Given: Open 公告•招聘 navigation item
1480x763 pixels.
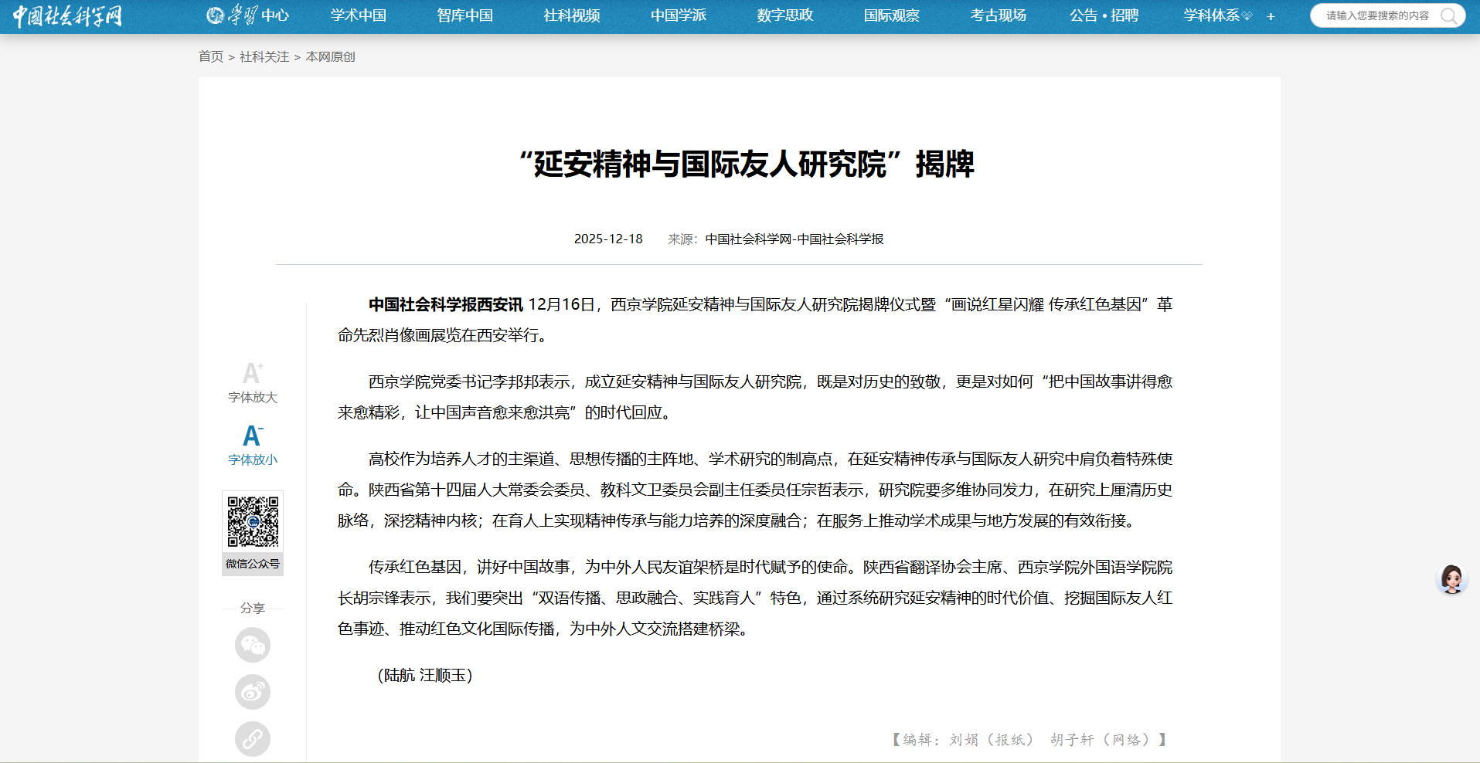Looking at the screenshot, I should (x=1104, y=15).
